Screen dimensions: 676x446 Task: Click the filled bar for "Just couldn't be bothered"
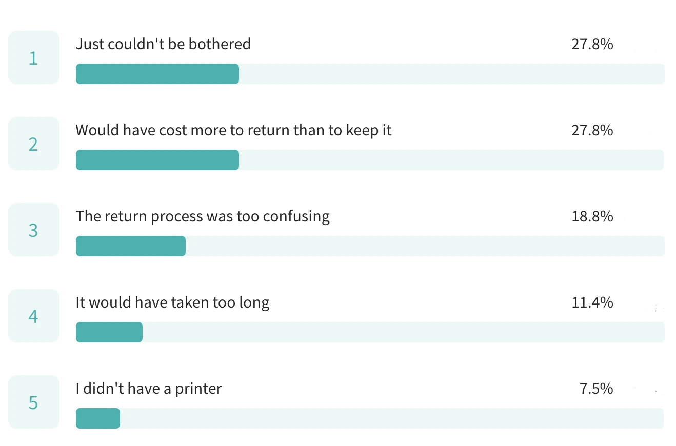(157, 74)
